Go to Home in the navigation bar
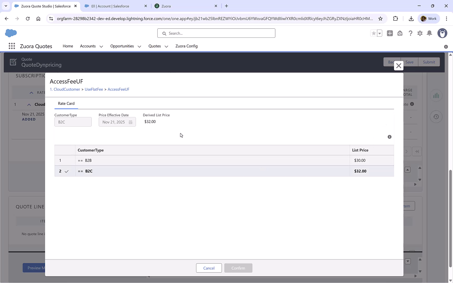 (x=68, y=46)
